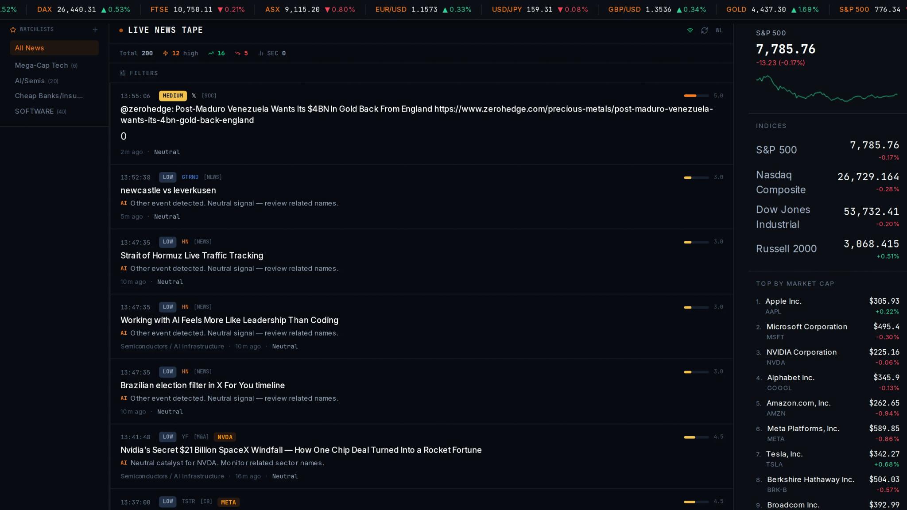Click the LOW badge on newcastle item
This screenshot has height=510, width=907.
click(168, 177)
